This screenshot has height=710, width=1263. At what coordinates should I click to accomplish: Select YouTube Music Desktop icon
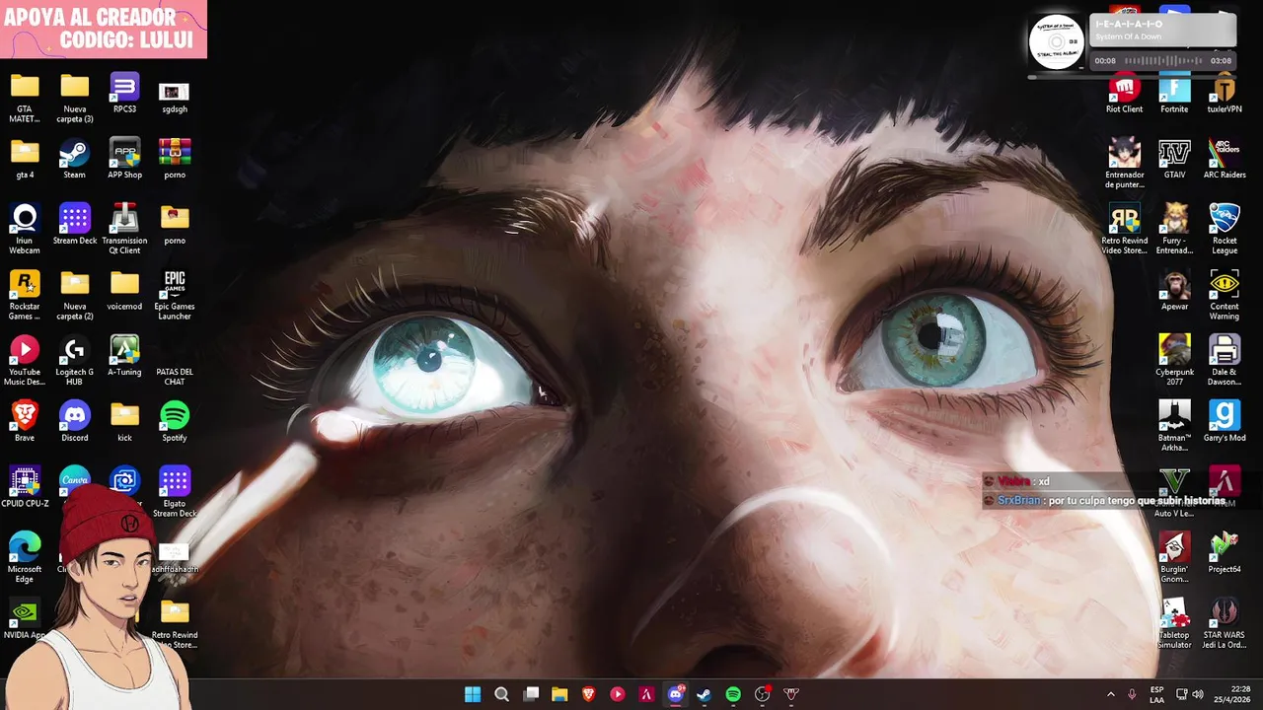(x=25, y=361)
